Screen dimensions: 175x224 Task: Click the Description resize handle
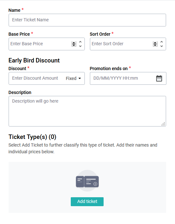click(x=163, y=124)
